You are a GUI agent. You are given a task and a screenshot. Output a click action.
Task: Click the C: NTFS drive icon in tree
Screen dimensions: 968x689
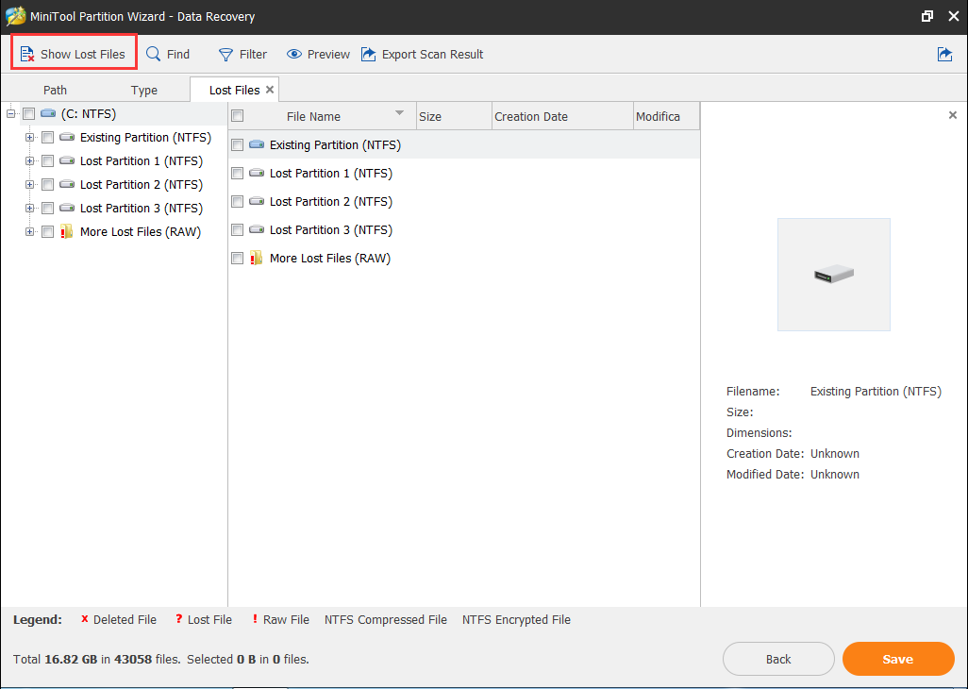48,113
